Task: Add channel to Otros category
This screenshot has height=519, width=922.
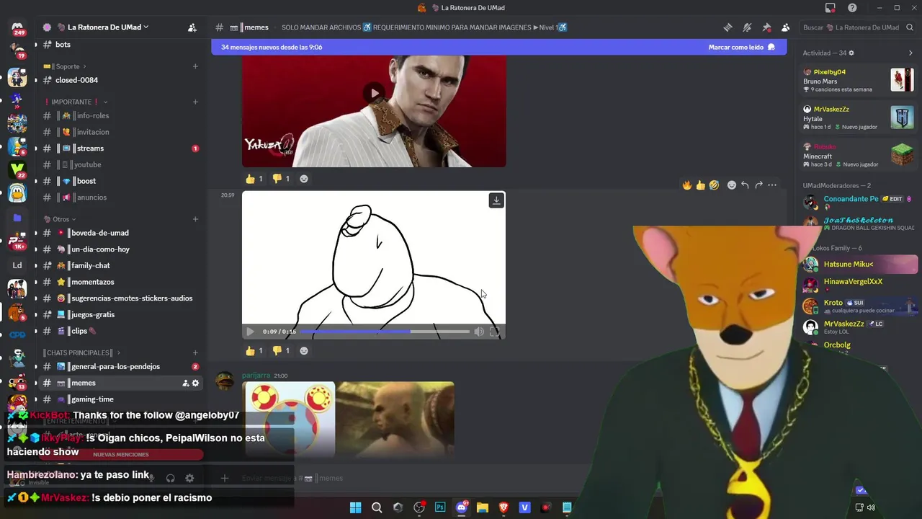Action: [195, 219]
